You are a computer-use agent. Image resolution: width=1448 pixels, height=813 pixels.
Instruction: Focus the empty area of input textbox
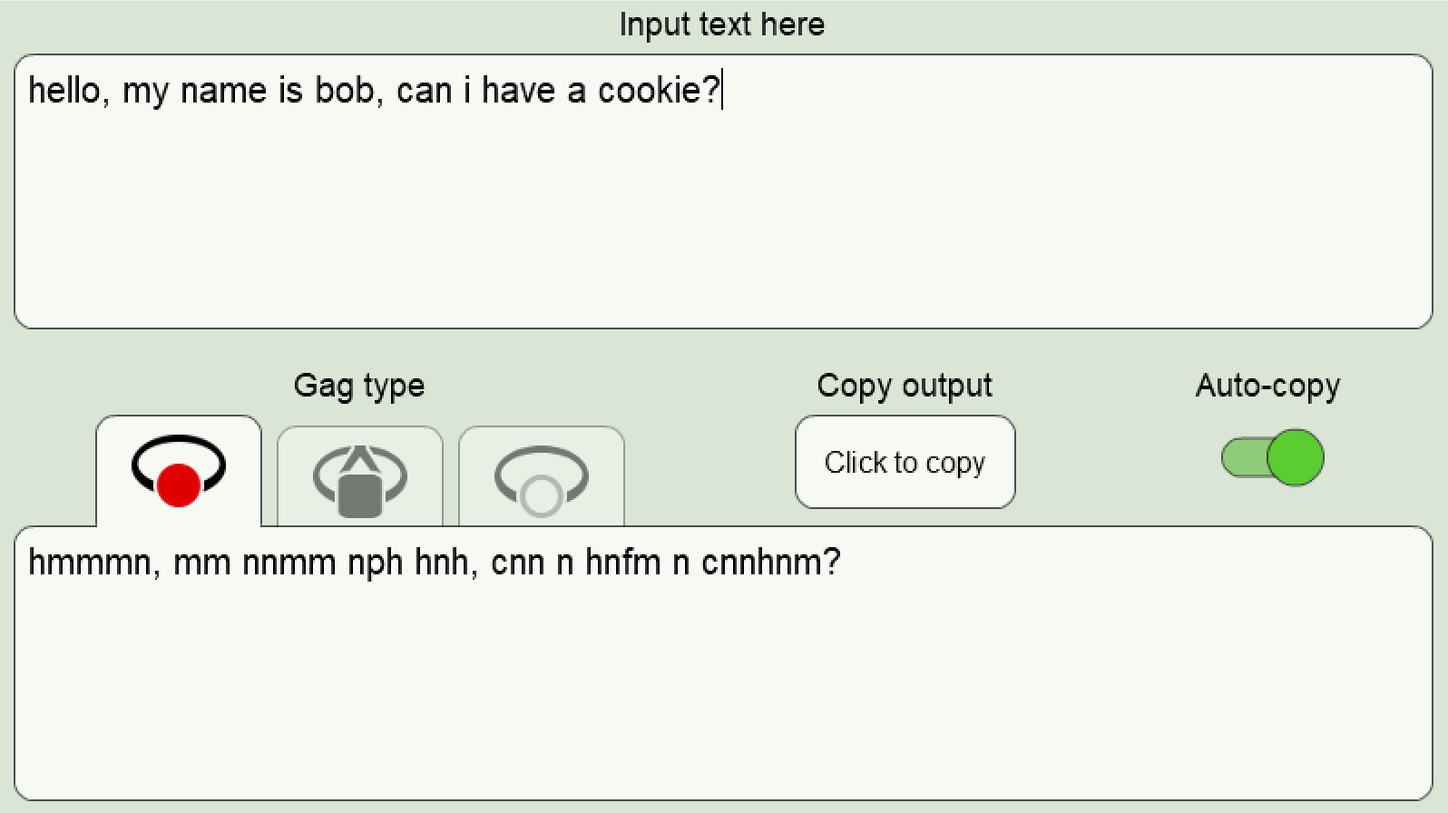(723, 218)
